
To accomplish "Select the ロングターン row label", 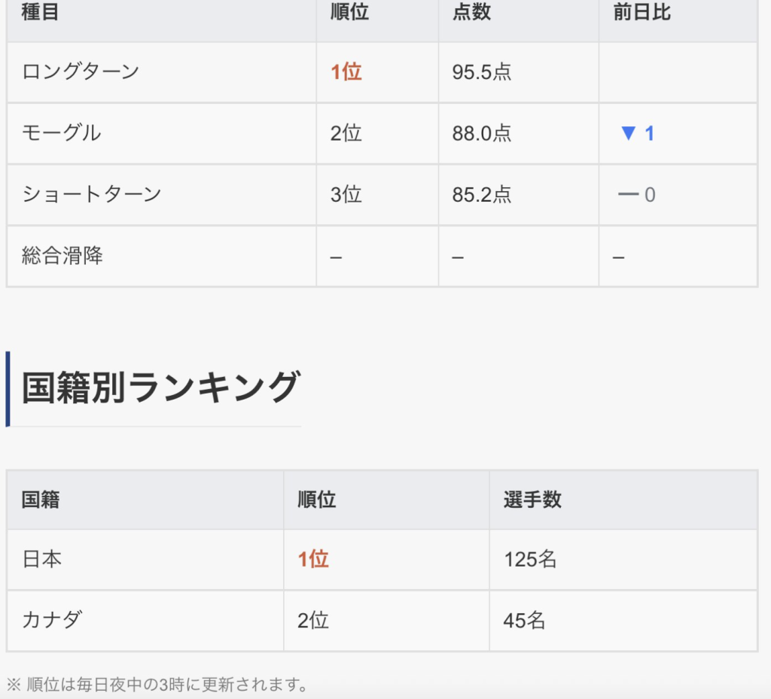I will pos(81,71).
